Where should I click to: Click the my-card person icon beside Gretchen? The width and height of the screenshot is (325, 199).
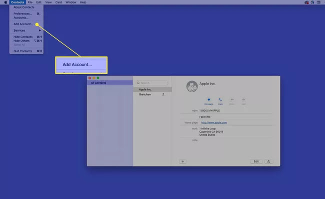163,94
